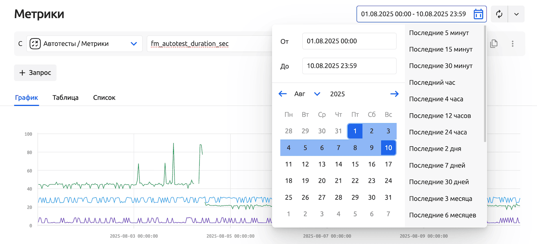This screenshot has width=537, height=244.
Task: Go to previous month with left arrow
Action: click(282, 94)
